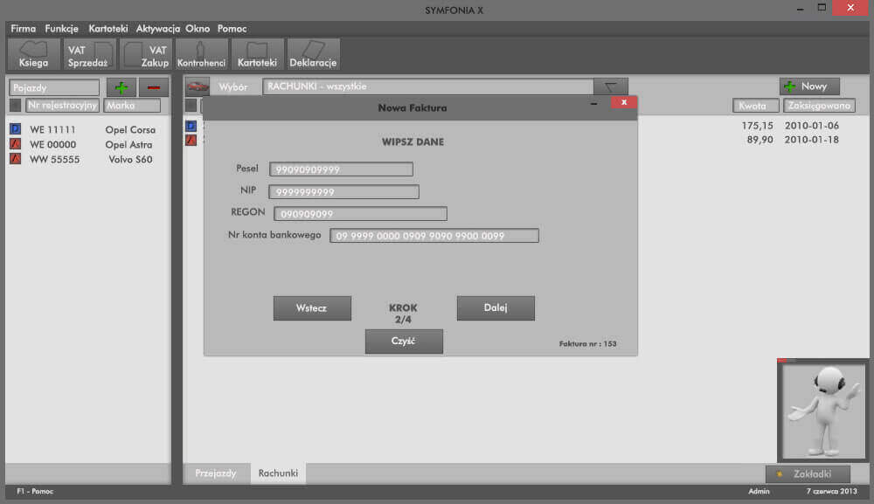This screenshot has width=874, height=504.
Task: Sort by the Kwota column header
Action: (751, 106)
